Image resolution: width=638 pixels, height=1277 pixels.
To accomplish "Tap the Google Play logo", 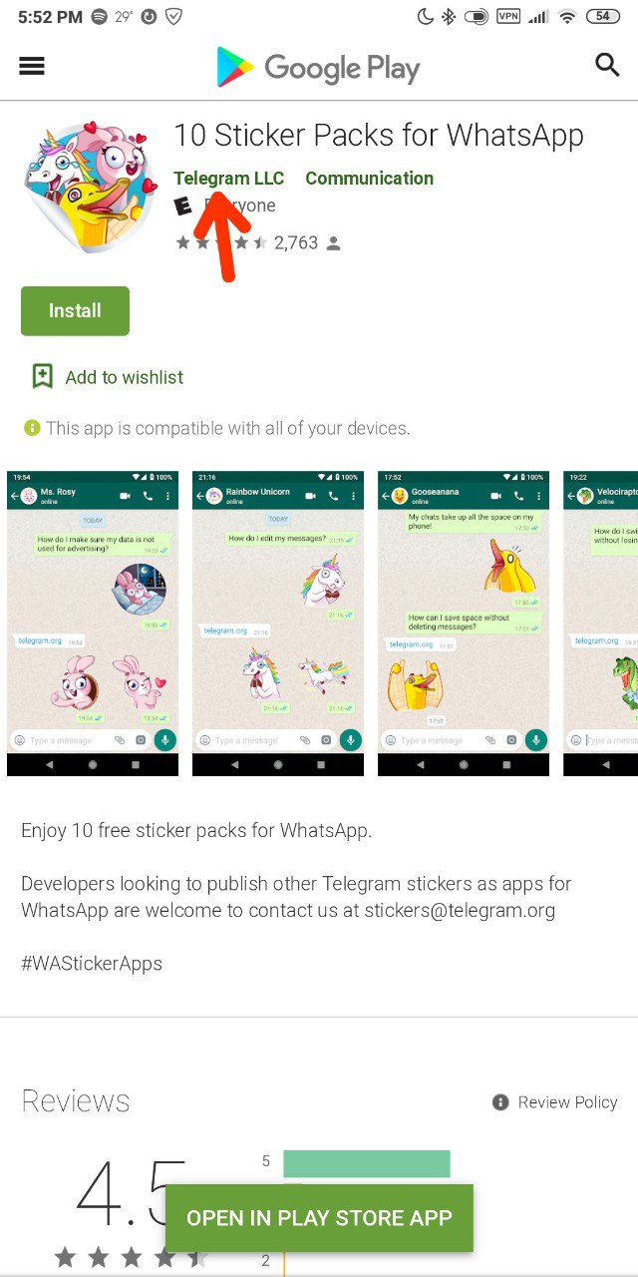I will 319,68.
